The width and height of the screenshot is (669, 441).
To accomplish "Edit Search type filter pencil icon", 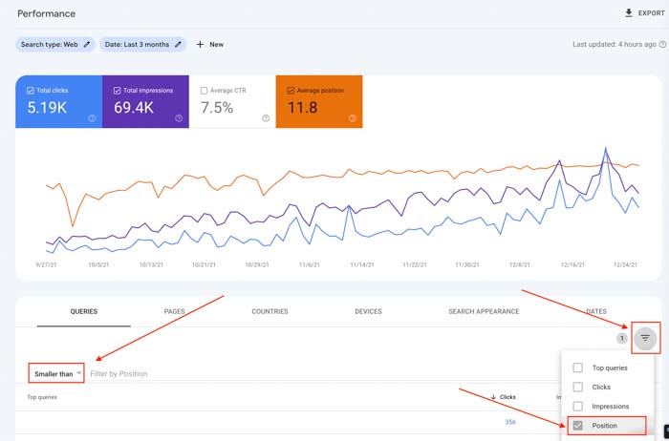I will [x=87, y=44].
